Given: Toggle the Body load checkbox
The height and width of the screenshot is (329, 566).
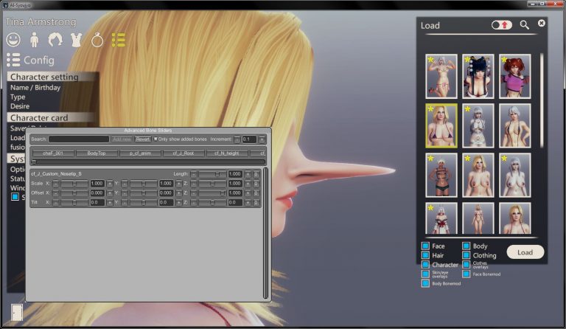Looking at the screenshot, I should (x=466, y=246).
